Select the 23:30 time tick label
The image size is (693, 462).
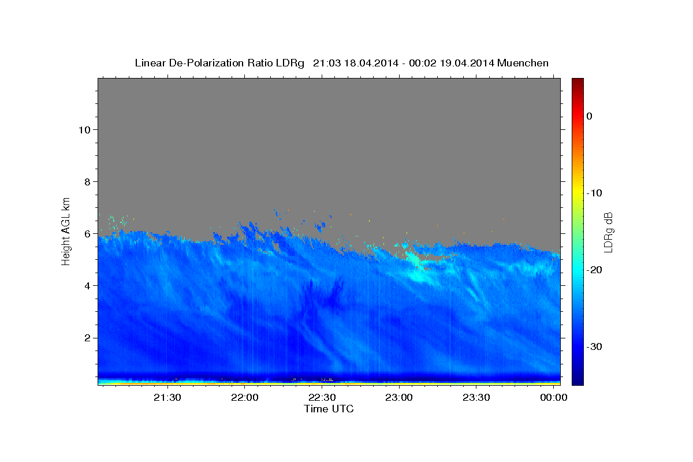pos(476,397)
